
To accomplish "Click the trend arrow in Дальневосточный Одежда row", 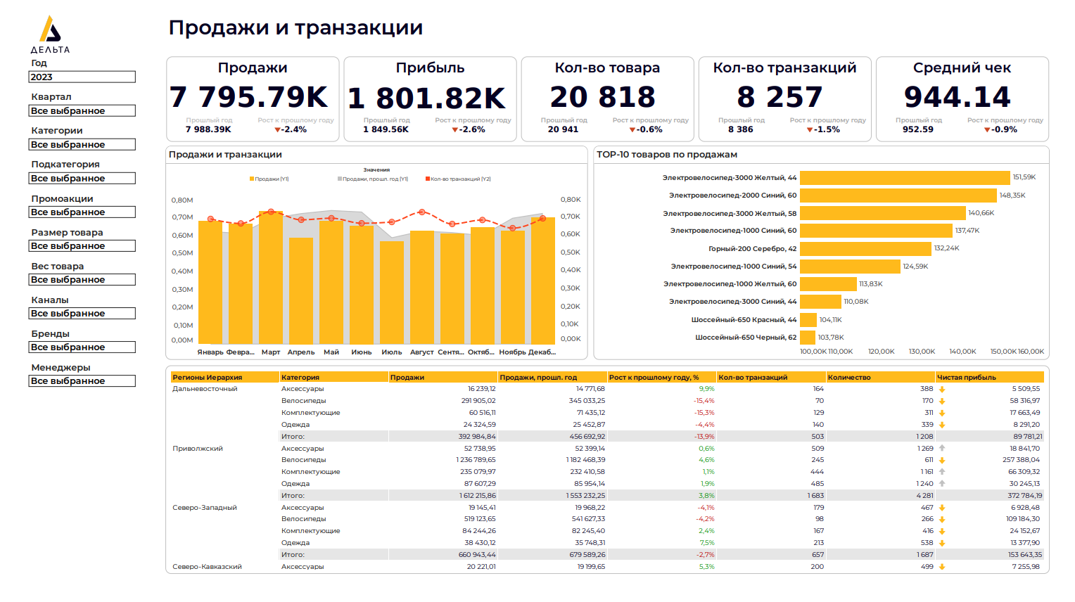I will tap(942, 425).
